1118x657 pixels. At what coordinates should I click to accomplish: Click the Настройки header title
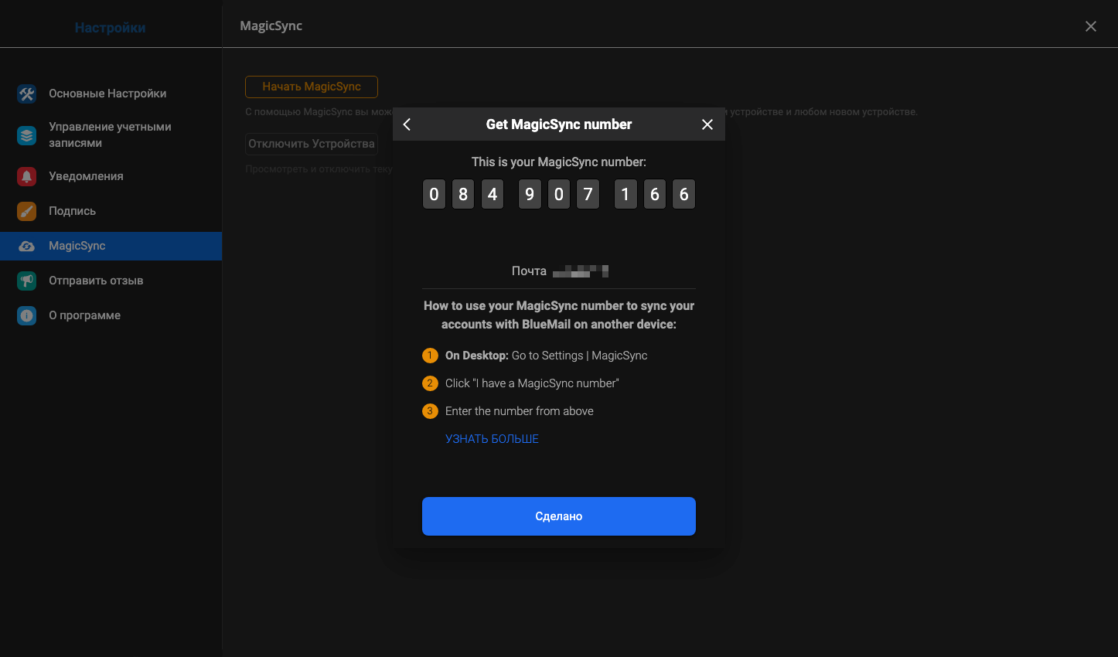tap(110, 28)
